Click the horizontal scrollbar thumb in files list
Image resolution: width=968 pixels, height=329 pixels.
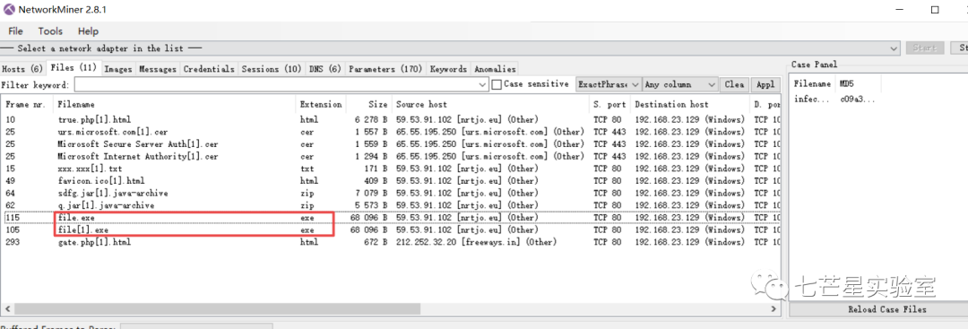point(217,308)
